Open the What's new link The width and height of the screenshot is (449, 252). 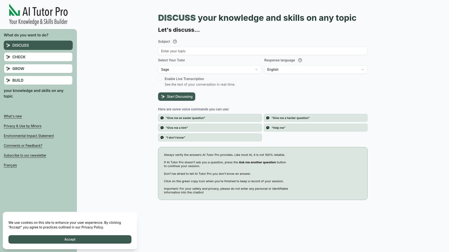tap(13, 116)
